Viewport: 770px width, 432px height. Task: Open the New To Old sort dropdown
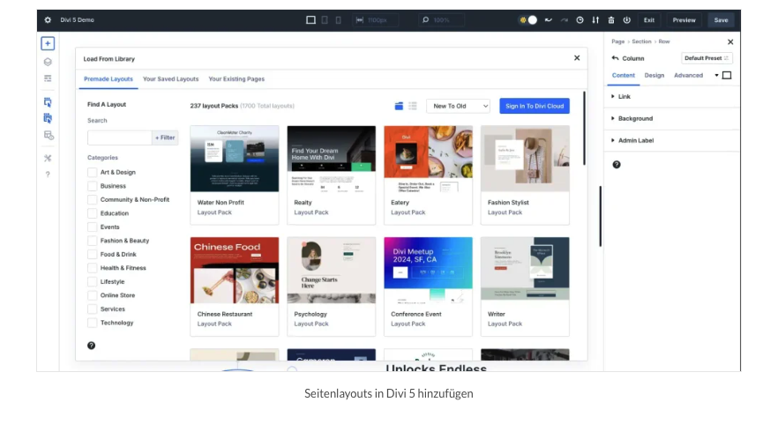[458, 106]
